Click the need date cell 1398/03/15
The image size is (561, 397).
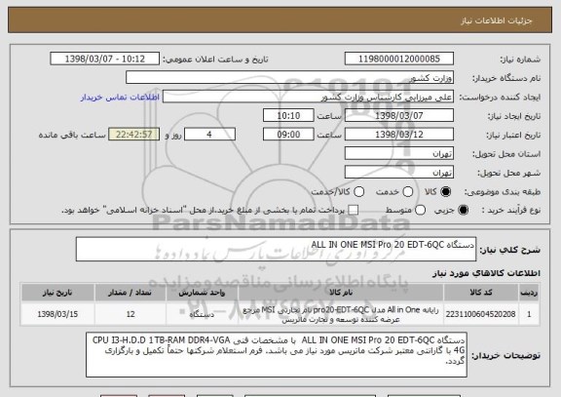point(57,314)
